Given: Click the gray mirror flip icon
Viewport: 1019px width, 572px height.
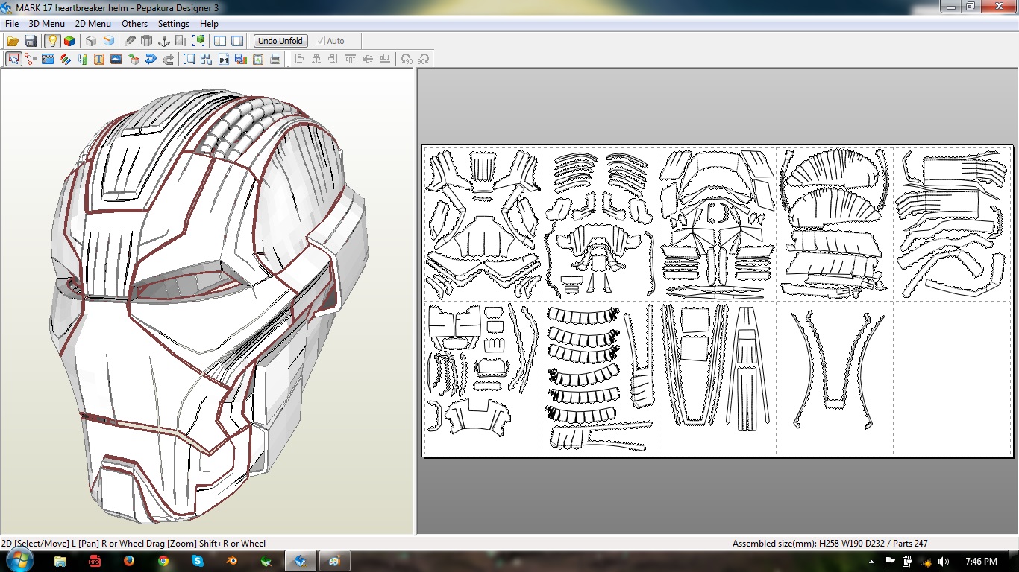Looking at the screenshot, I should pos(181,41).
